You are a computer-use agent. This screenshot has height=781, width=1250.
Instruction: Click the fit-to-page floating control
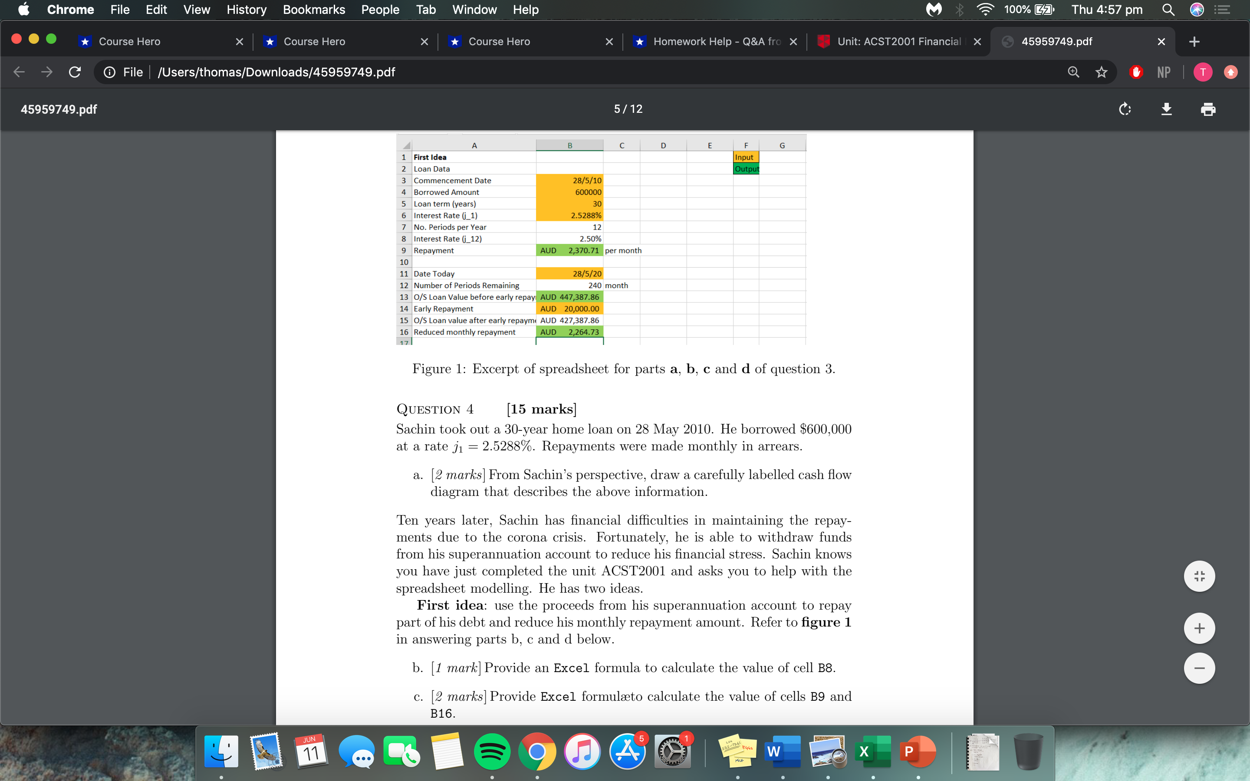pyautogui.click(x=1199, y=576)
